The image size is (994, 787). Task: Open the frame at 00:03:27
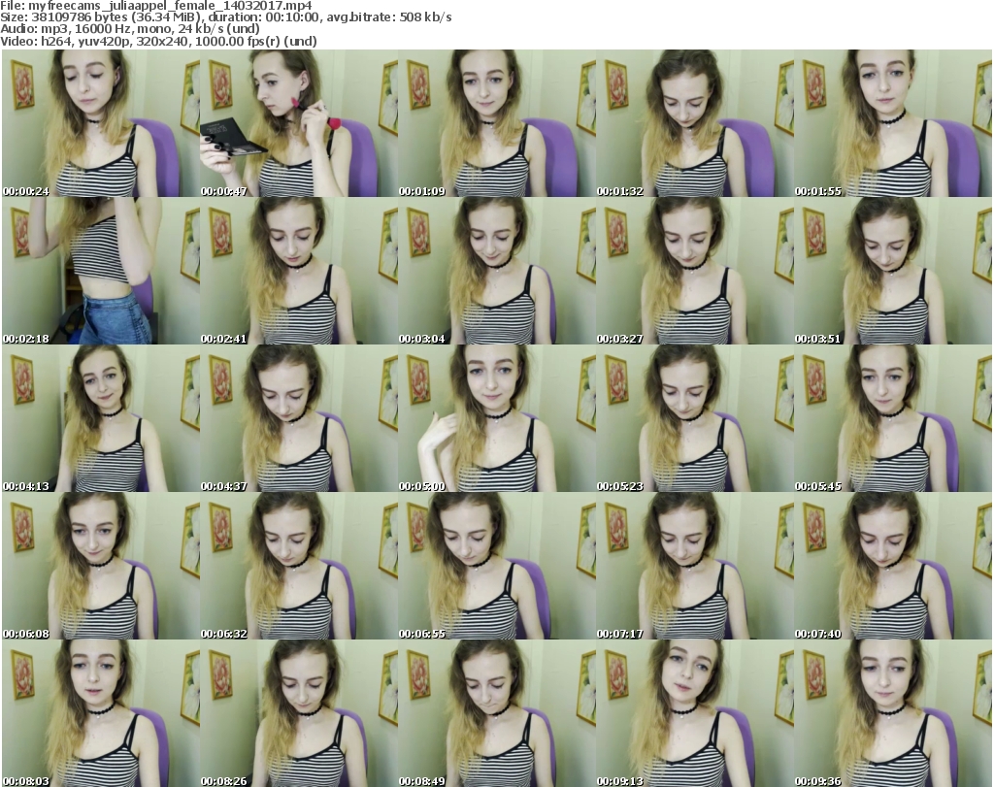[x=694, y=271]
